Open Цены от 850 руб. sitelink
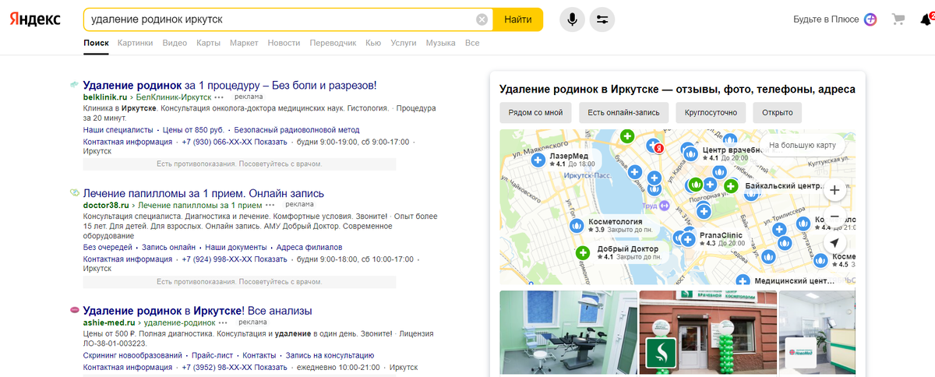 193,130
